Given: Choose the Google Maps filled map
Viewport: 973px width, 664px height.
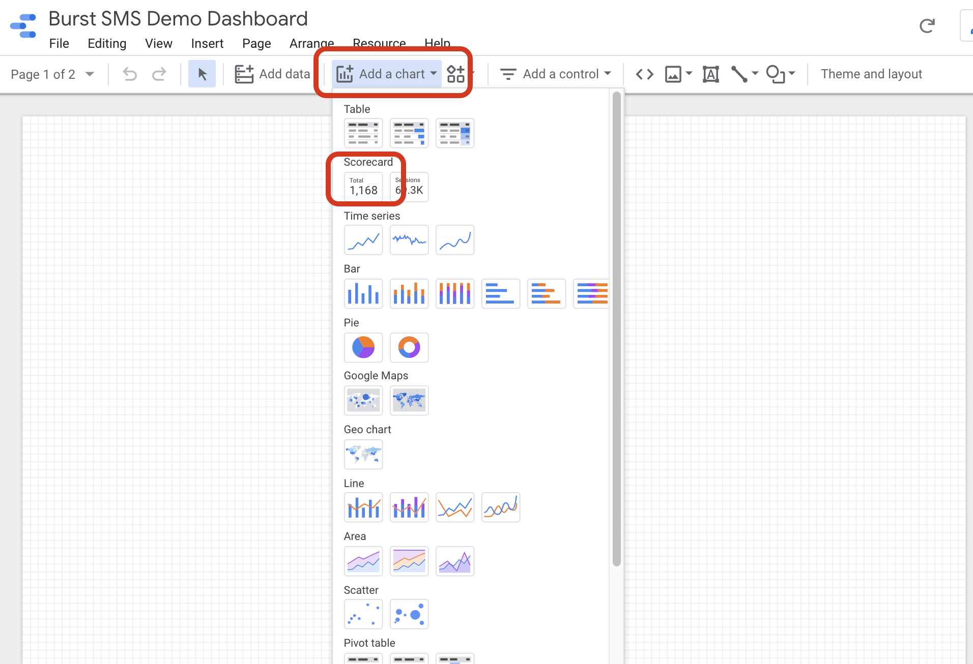Looking at the screenshot, I should tap(409, 401).
